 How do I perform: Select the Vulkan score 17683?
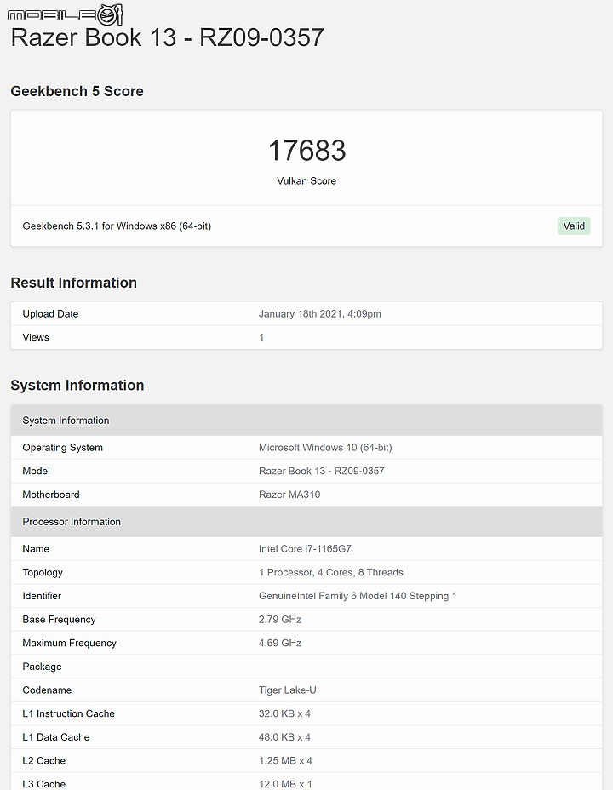click(306, 150)
